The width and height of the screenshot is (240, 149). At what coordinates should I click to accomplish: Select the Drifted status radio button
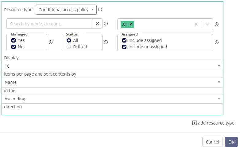point(69,47)
